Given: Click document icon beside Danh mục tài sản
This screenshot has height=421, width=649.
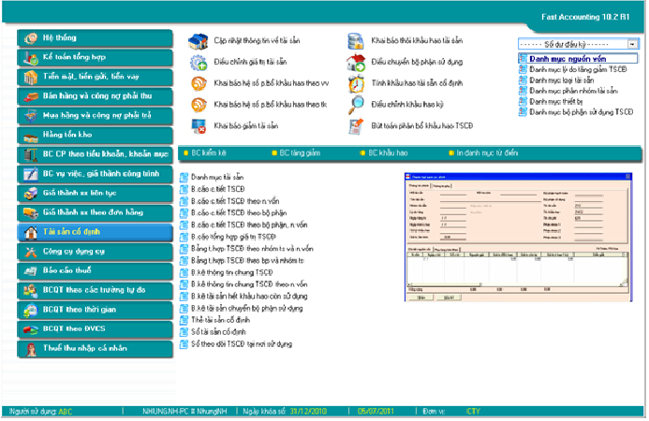Looking at the screenshot, I should (184, 178).
